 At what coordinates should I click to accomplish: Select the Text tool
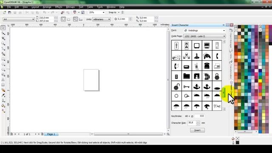[x=3, y=80]
